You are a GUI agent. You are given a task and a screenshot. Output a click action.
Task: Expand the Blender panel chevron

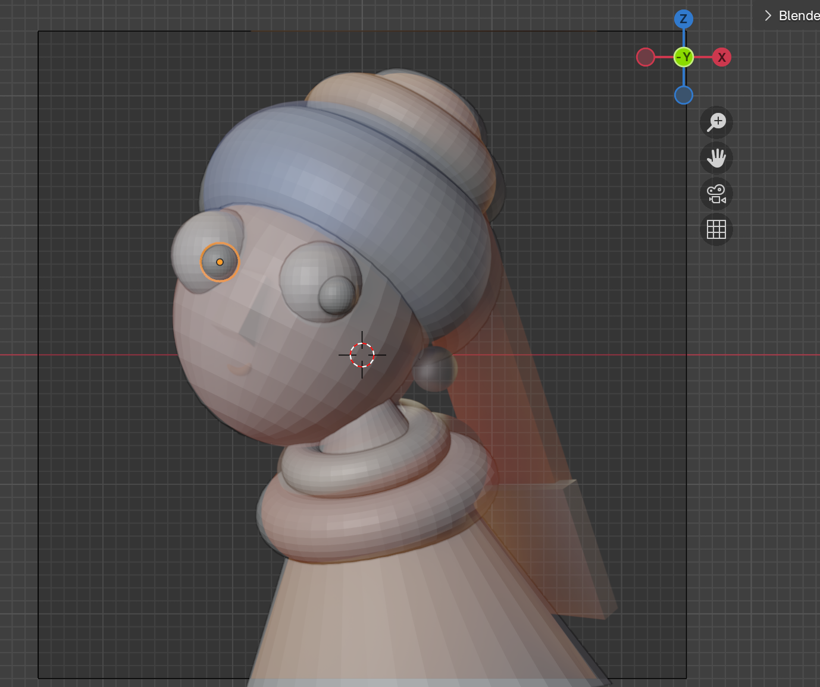768,16
